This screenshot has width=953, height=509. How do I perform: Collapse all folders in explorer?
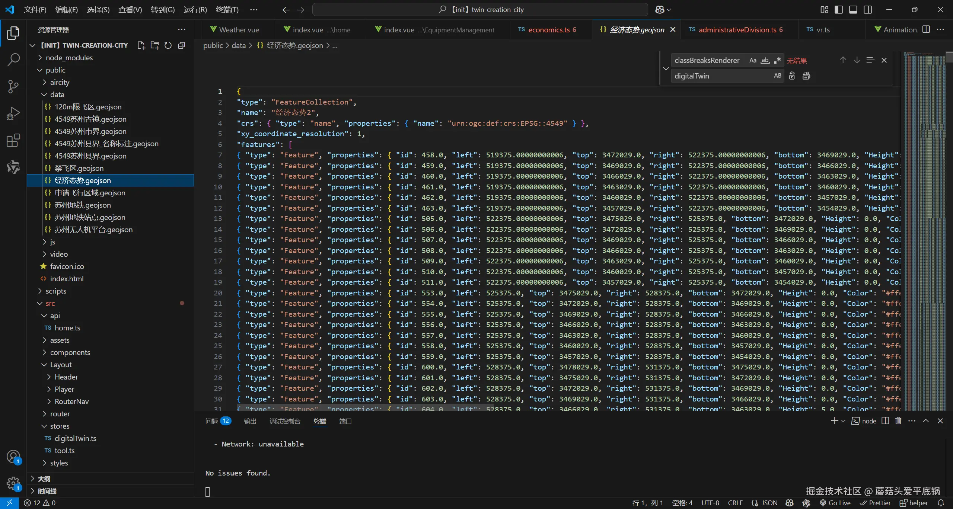(182, 45)
